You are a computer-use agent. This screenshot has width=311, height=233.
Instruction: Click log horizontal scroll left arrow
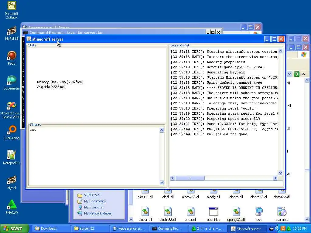tap(173, 178)
